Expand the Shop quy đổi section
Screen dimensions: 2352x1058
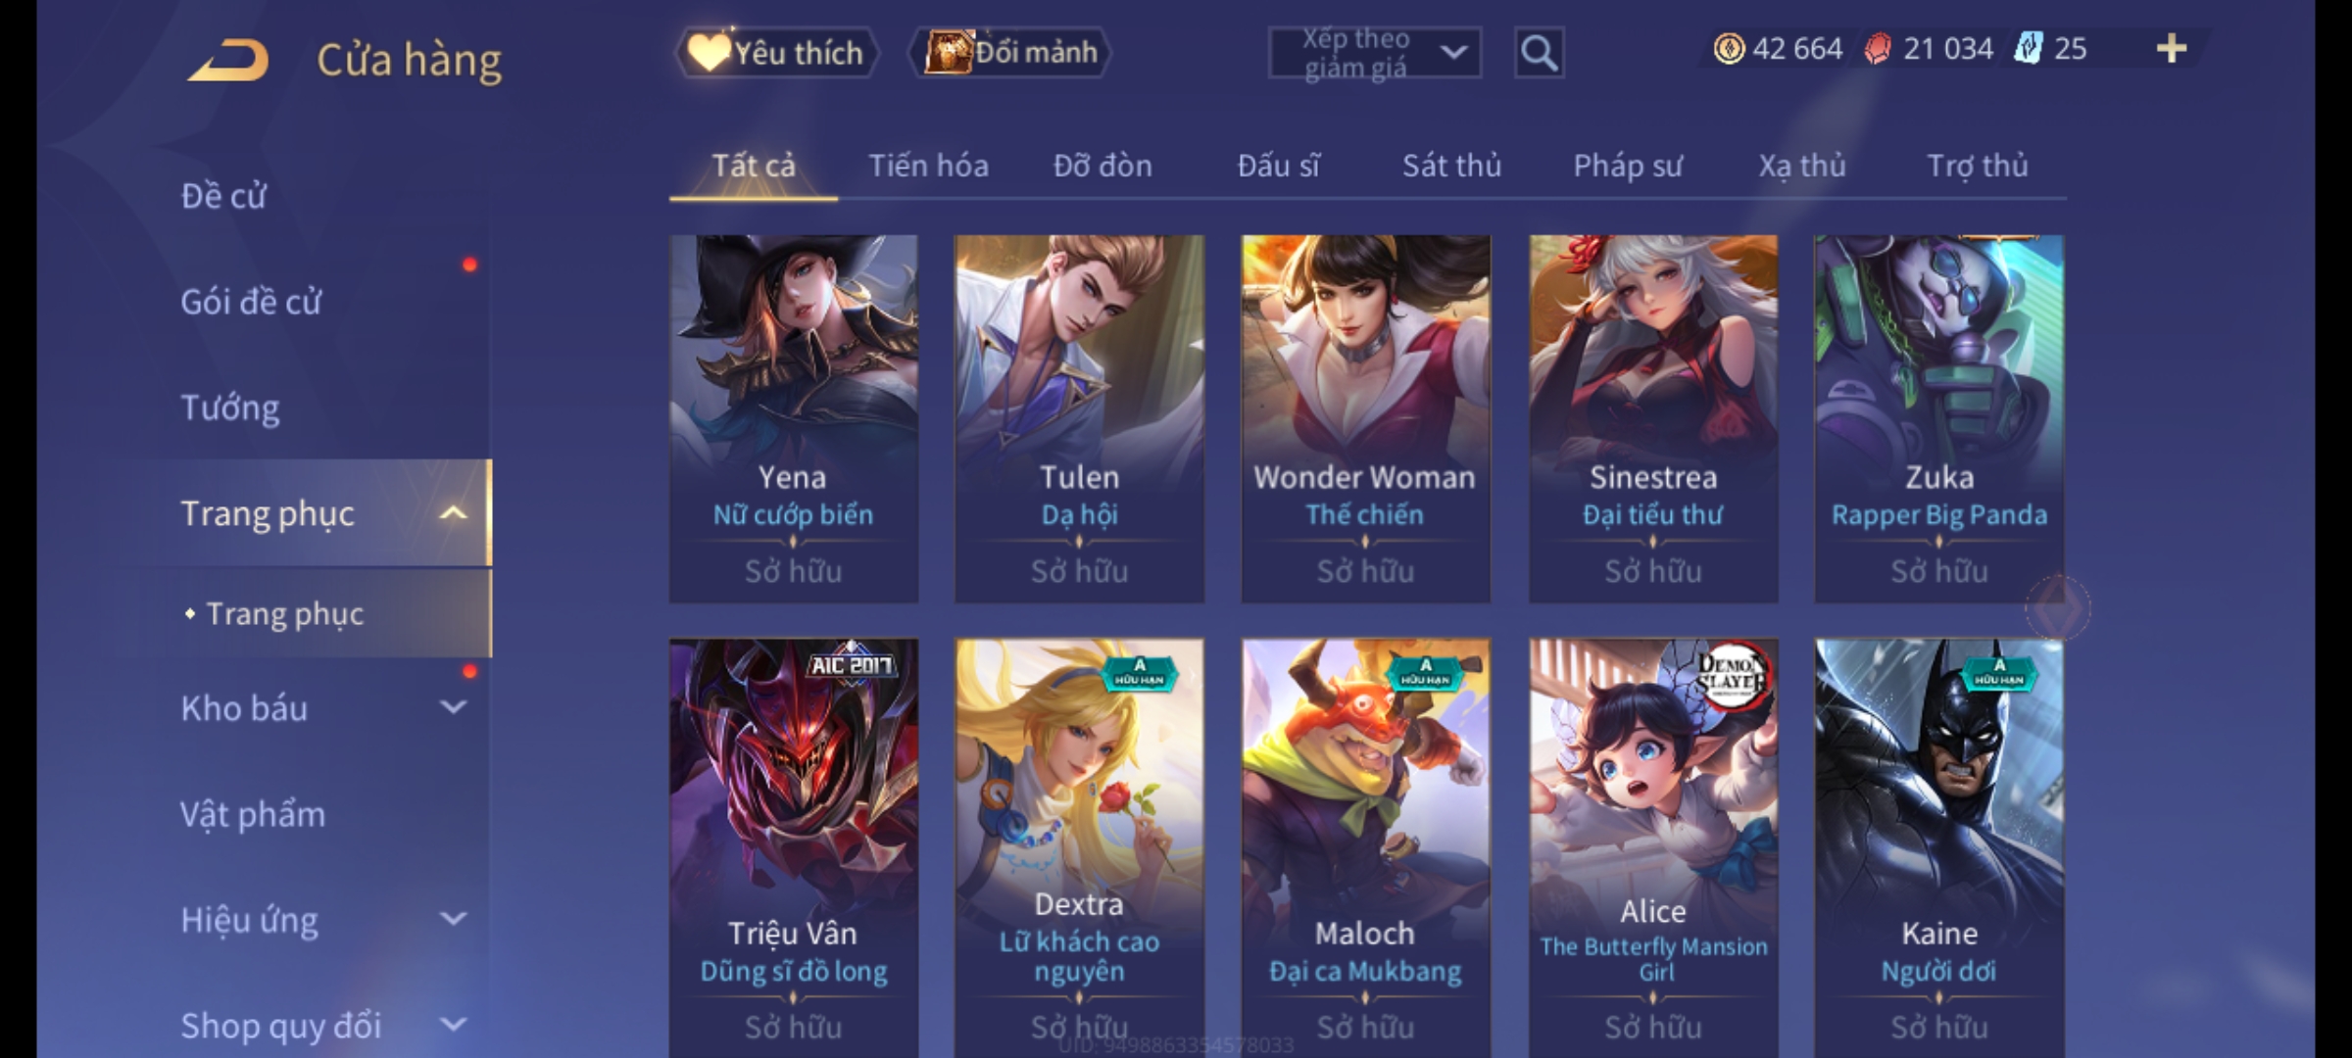click(x=454, y=1025)
